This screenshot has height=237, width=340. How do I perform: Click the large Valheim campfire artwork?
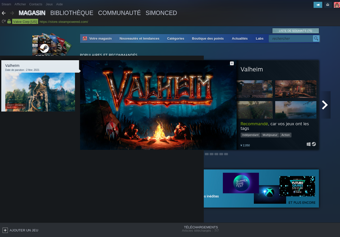[x=158, y=105]
